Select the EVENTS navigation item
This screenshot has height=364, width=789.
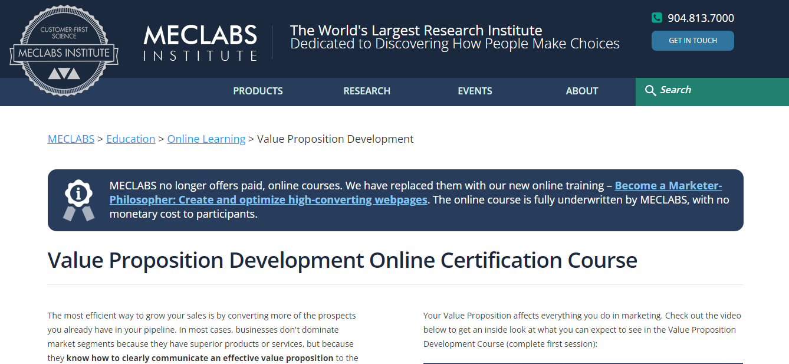pyautogui.click(x=475, y=90)
